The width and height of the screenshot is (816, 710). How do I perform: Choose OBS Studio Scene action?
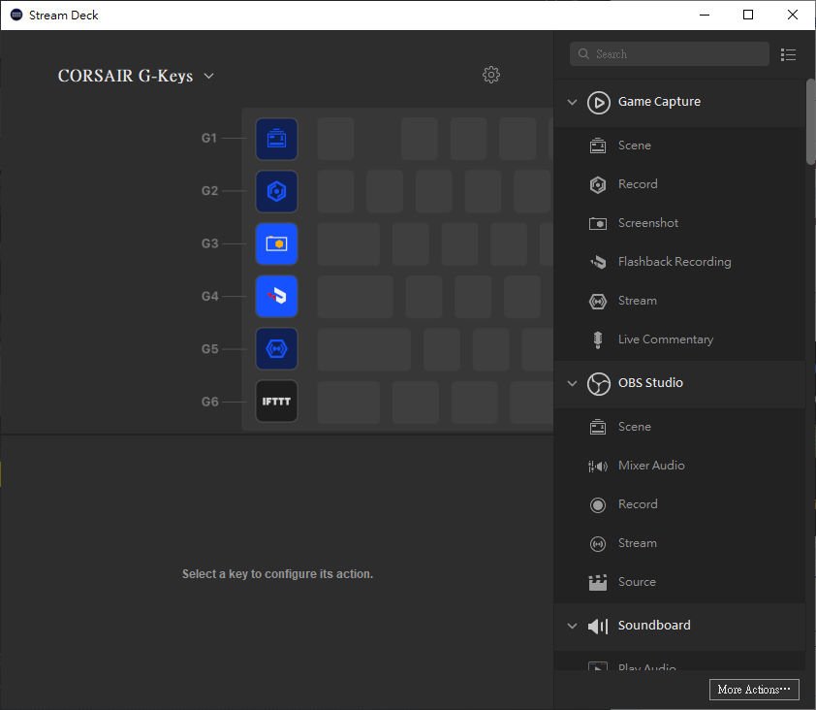pyautogui.click(x=679, y=427)
